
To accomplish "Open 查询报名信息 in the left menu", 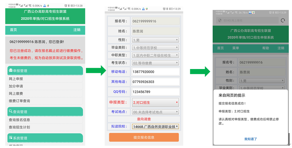I will tap(19, 120).
